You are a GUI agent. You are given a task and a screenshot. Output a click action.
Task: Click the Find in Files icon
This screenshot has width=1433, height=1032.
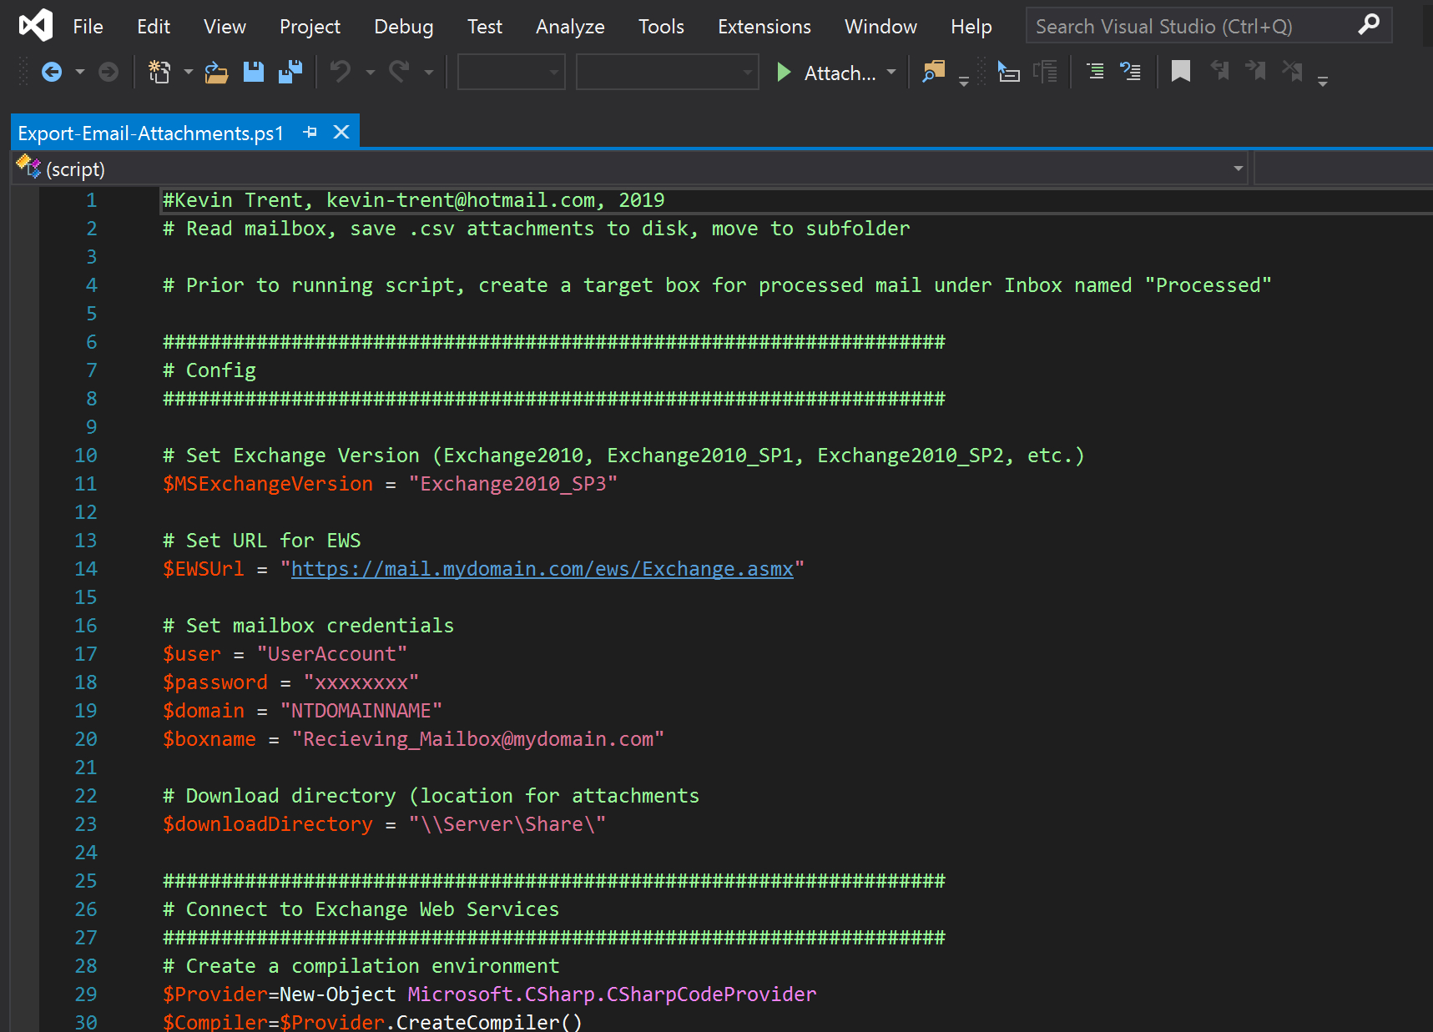(x=933, y=73)
